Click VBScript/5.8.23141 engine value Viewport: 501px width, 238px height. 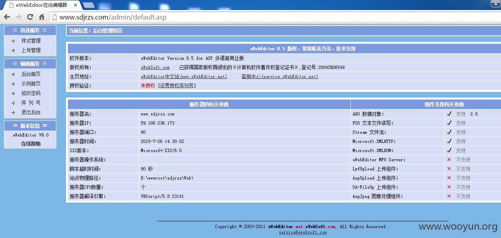tap(162, 196)
